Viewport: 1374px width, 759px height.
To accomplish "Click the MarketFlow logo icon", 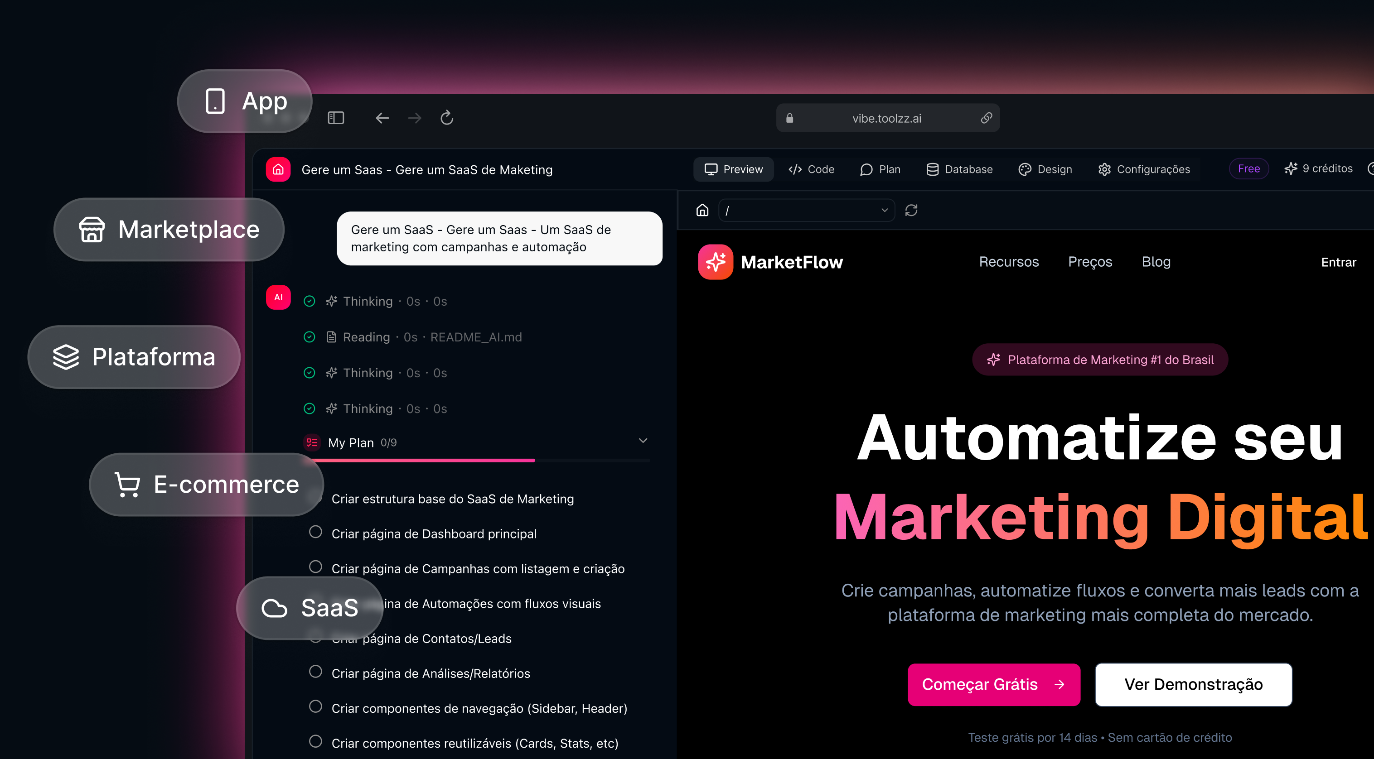I will click(715, 262).
